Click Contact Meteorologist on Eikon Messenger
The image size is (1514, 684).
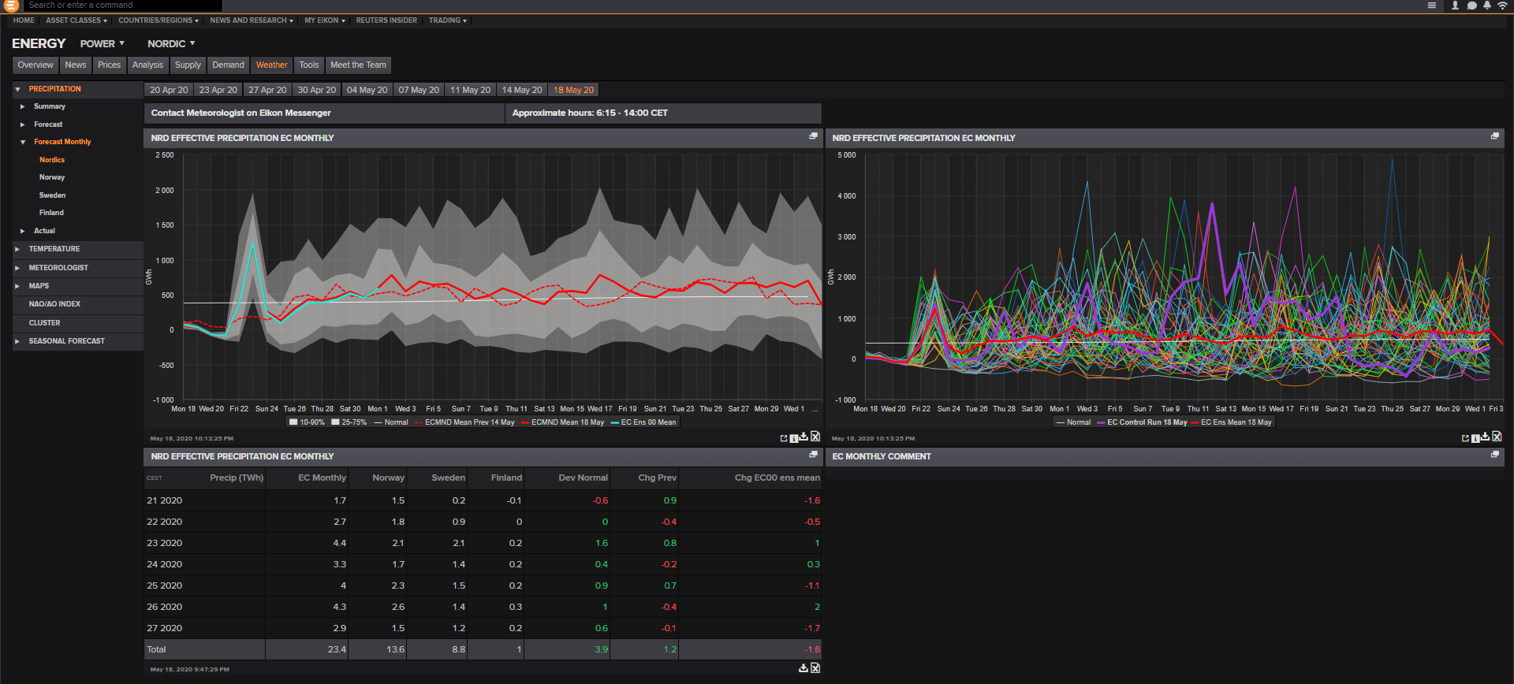pos(241,113)
